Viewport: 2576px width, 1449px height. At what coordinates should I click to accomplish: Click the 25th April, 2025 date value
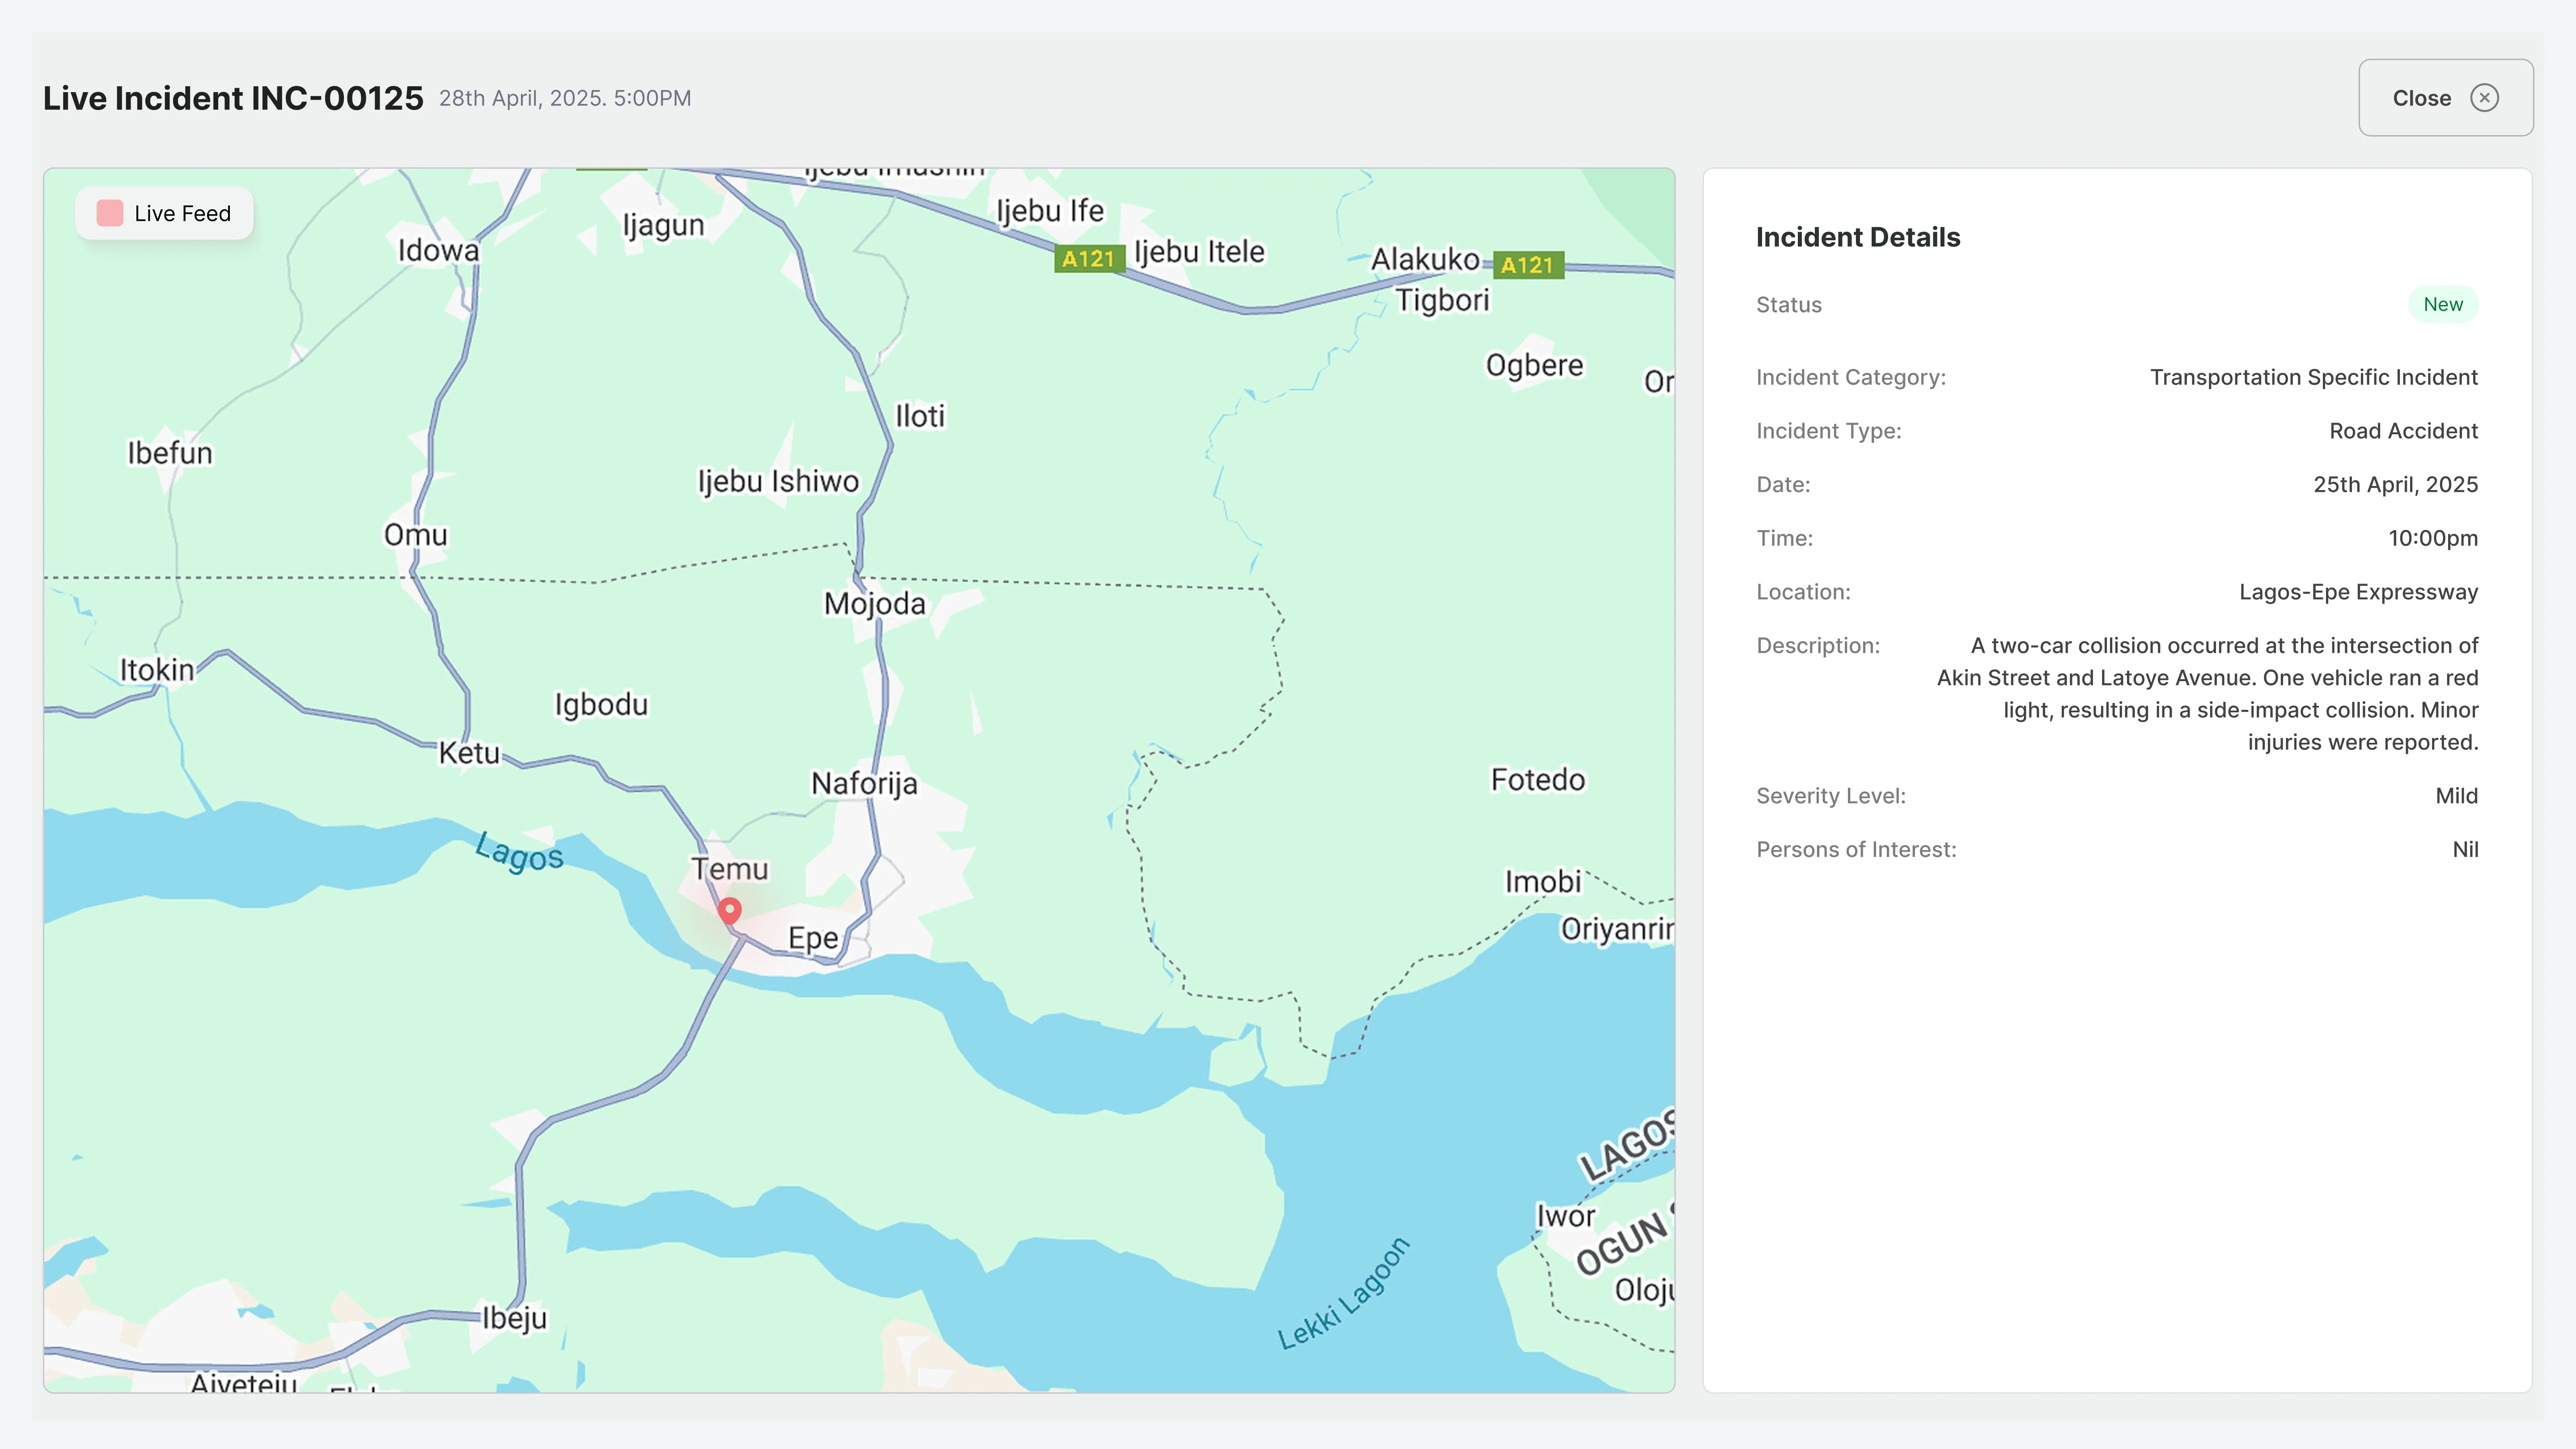2396,485
